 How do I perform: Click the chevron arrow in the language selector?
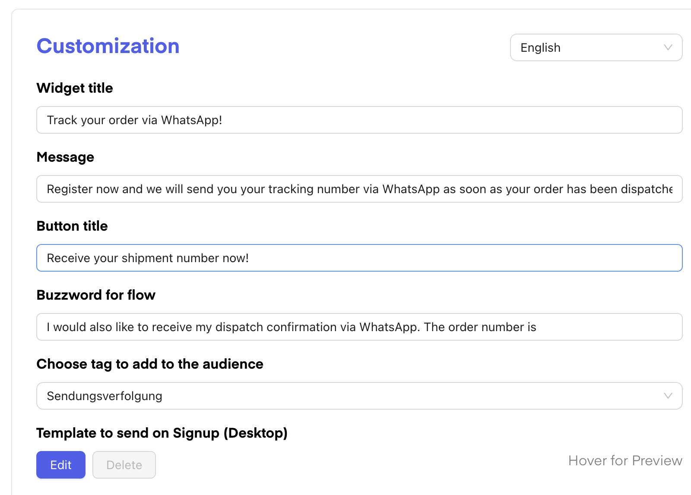(668, 47)
